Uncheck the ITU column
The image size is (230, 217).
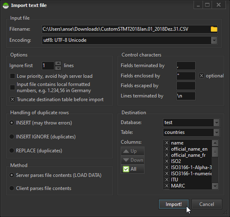coord(167,179)
